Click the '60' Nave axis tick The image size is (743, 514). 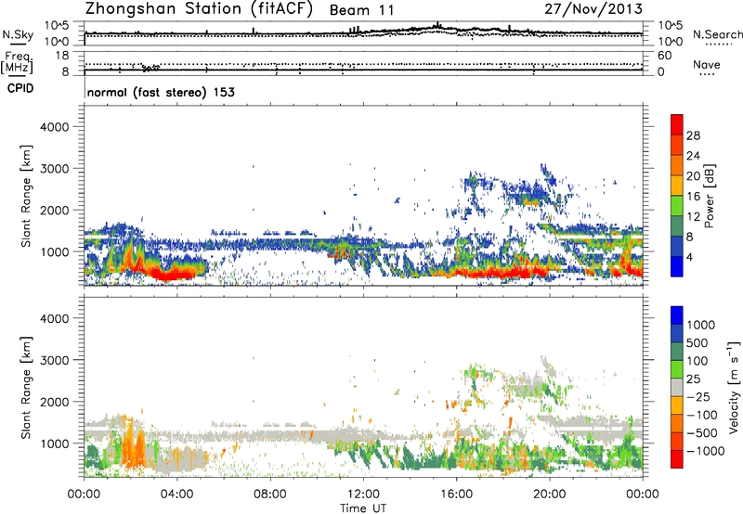pos(664,56)
